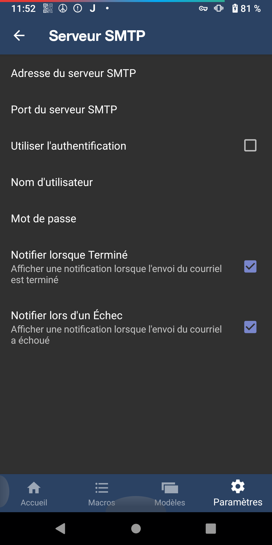The height and width of the screenshot is (545, 272).
Task: Open Adresse du serveur SMTP setting
Action: (x=74, y=73)
